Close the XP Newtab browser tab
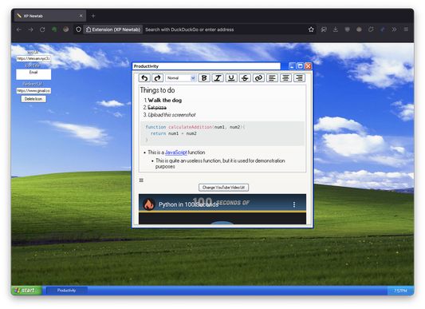The width and height of the screenshot is (425, 309). tap(81, 16)
